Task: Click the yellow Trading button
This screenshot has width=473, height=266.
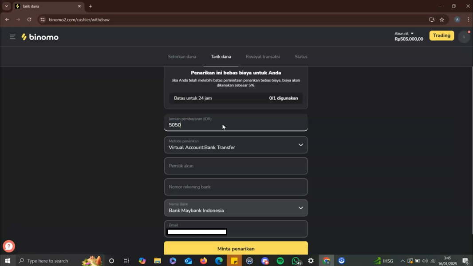Action: click(441, 35)
